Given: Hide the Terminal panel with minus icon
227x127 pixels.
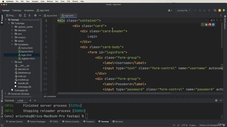Looking at the screenshot, I should (x=221, y=100).
